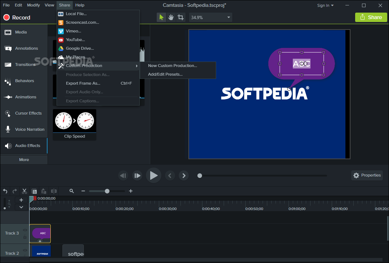Expand the track options chevron button

[21, 207]
